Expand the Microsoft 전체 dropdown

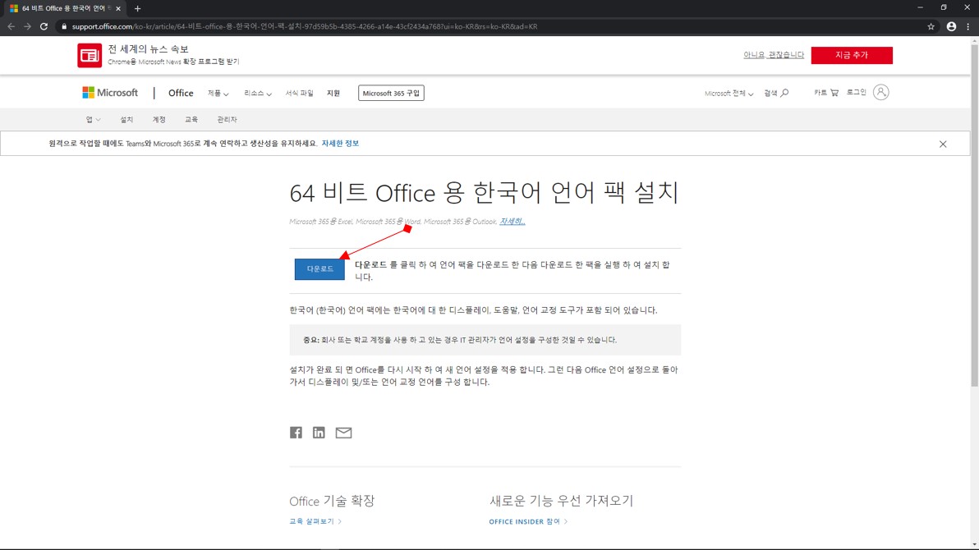729,93
